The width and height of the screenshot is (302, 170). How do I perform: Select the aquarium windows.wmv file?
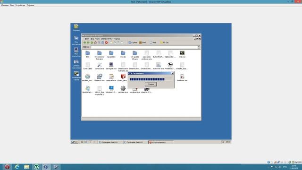pos(147,55)
